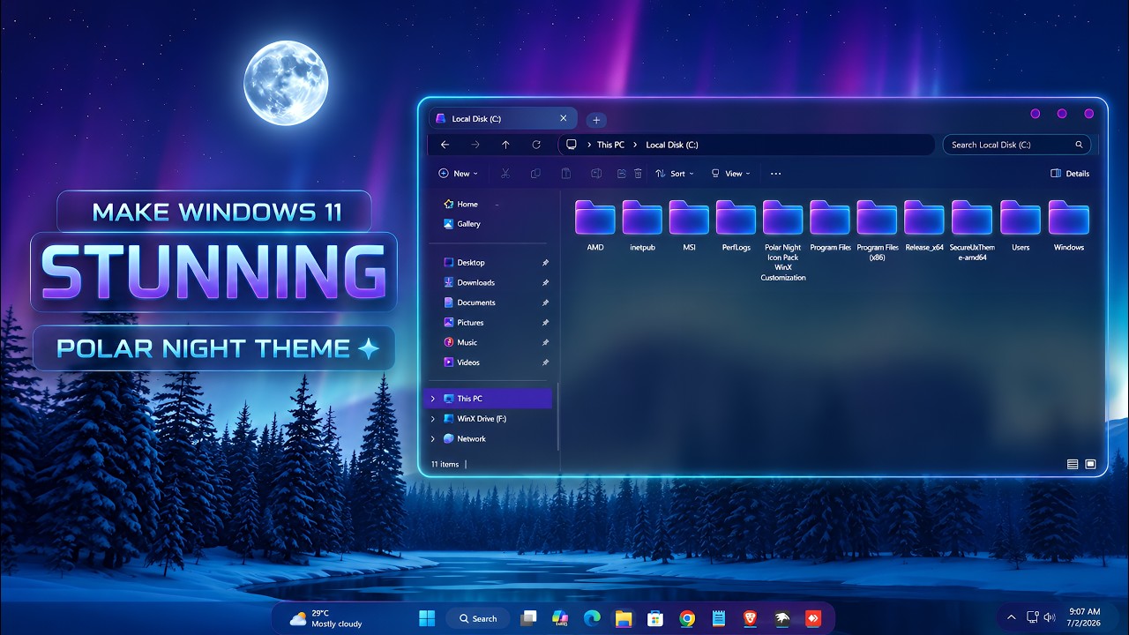Viewport: 1129px width, 635px height.
Task: Navigate up one directory level
Action: pos(505,145)
